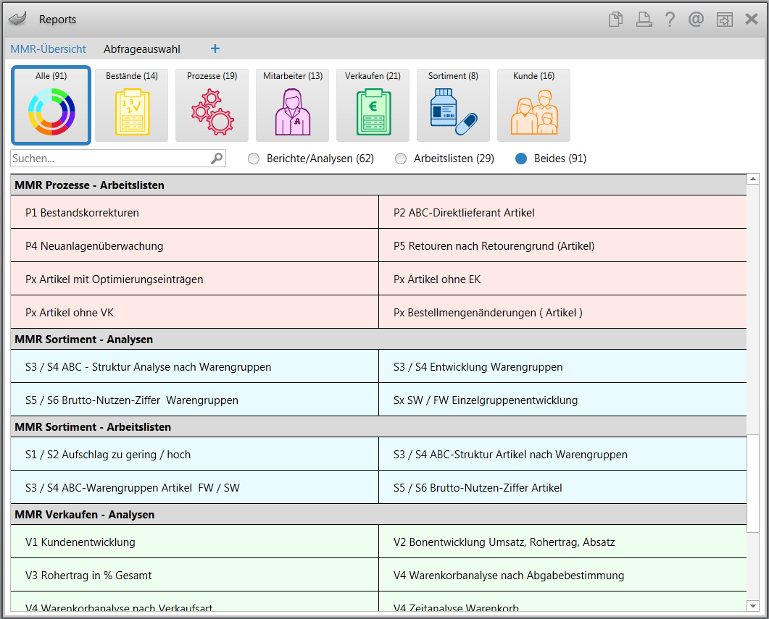This screenshot has height=619, width=769.
Task: Select the Verkaufen (21) category tile
Action: 373,105
